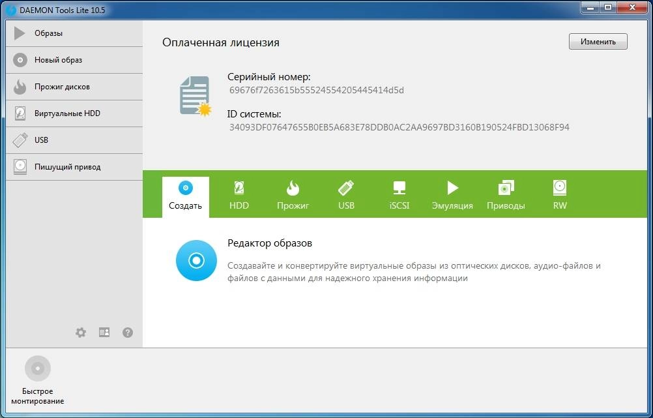The width and height of the screenshot is (653, 418).
Task: Click the license document icon
Action: pos(195,97)
